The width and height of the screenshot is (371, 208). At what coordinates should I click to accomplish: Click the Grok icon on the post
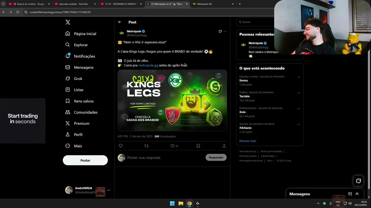coord(220,31)
